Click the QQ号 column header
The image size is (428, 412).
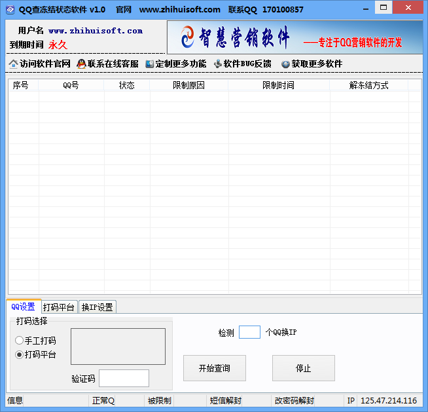71,85
